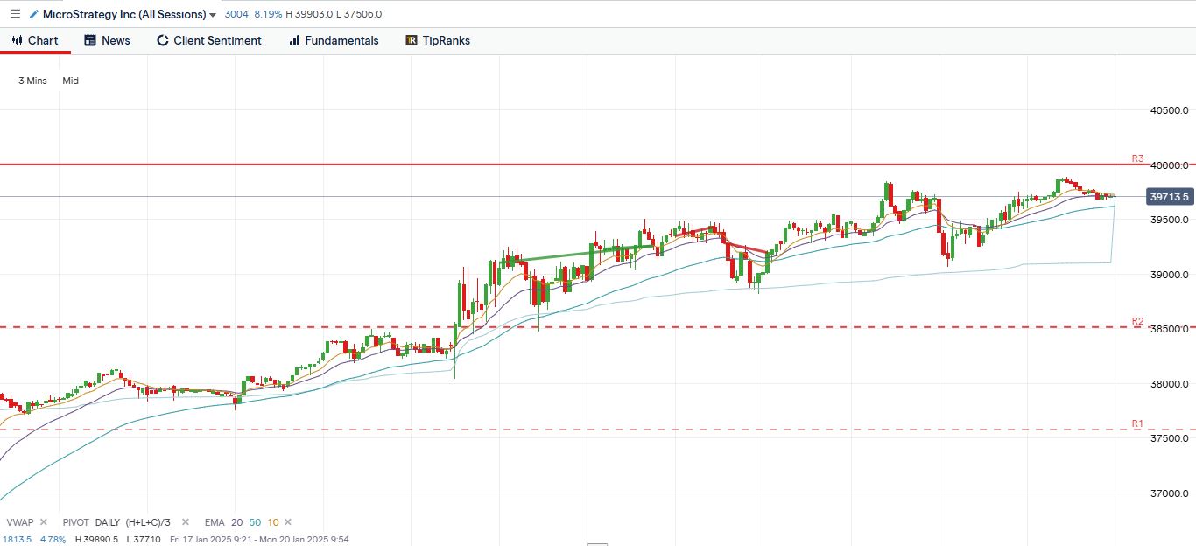Go to the Fundamentals tab
The height and width of the screenshot is (546, 1196).
tap(334, 40)
